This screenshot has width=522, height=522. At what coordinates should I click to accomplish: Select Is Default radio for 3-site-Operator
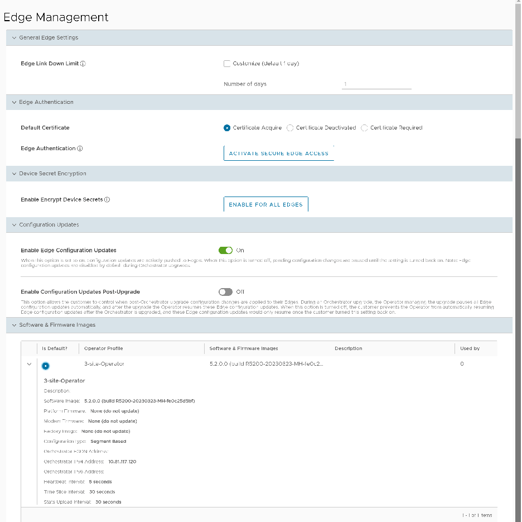point(46,366)
